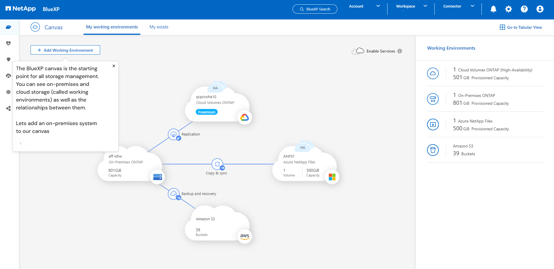This screenshot has height=269, width=554.
Task: Click Add Working Environment button
Action: (65, 50)
